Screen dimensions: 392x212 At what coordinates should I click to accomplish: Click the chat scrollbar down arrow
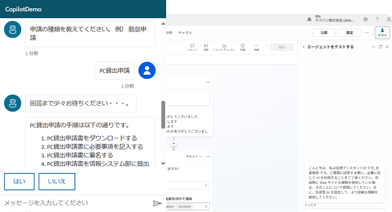coord(163,164)
